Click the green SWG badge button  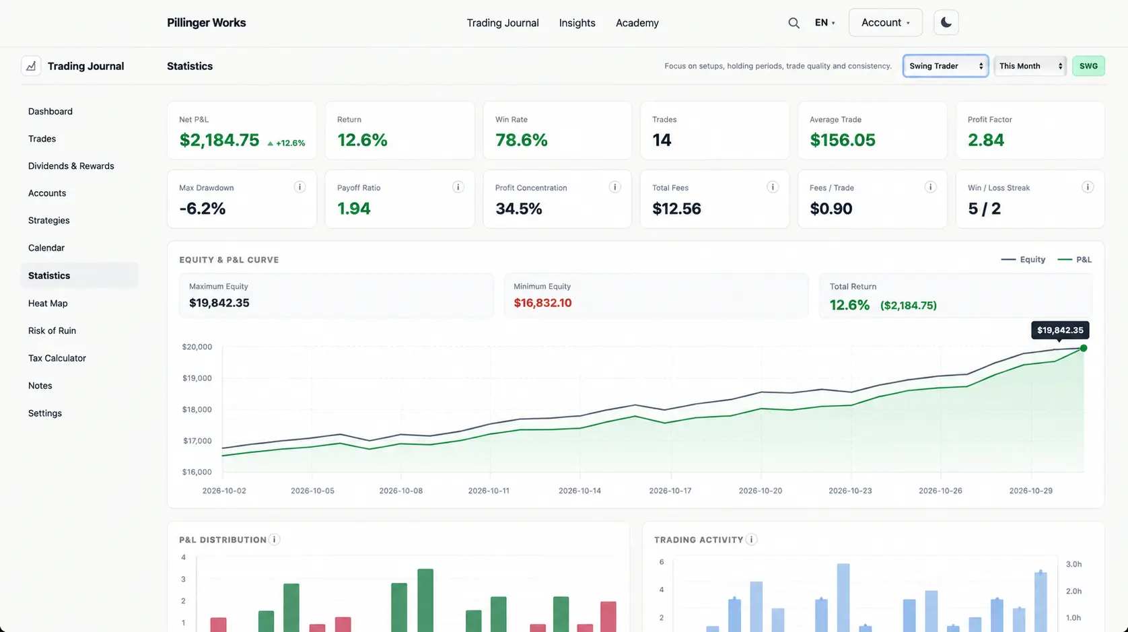point(1088,66)
